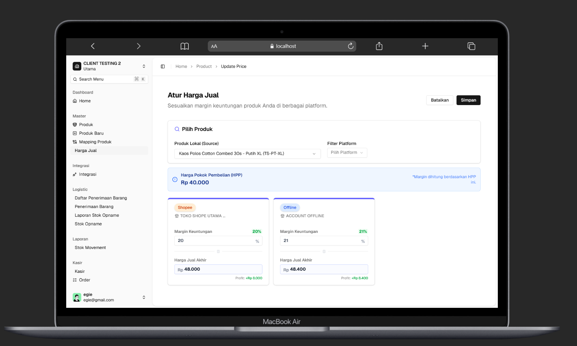Click the HPP info circle icon
Screen dimensions: 577x346
click(175, 179)
